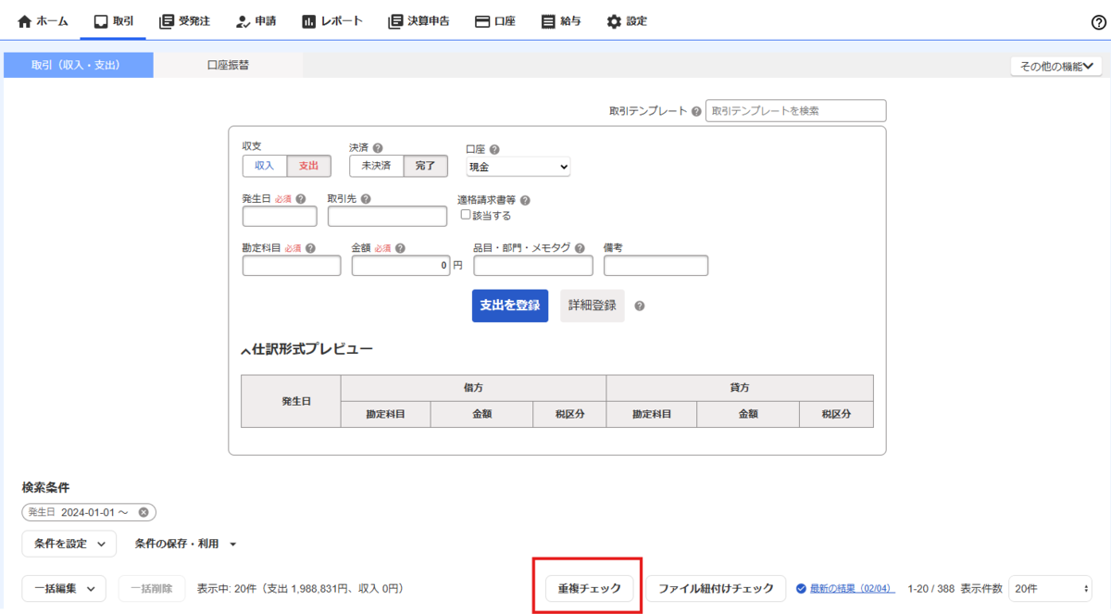
Task: Switch to the 口座振替 tab
Action: pyautogui.click(x=228, y=65)
